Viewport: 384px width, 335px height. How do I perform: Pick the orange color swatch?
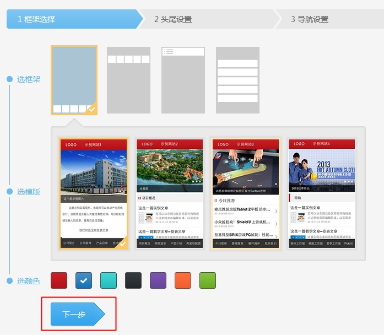tap(183, 280)
